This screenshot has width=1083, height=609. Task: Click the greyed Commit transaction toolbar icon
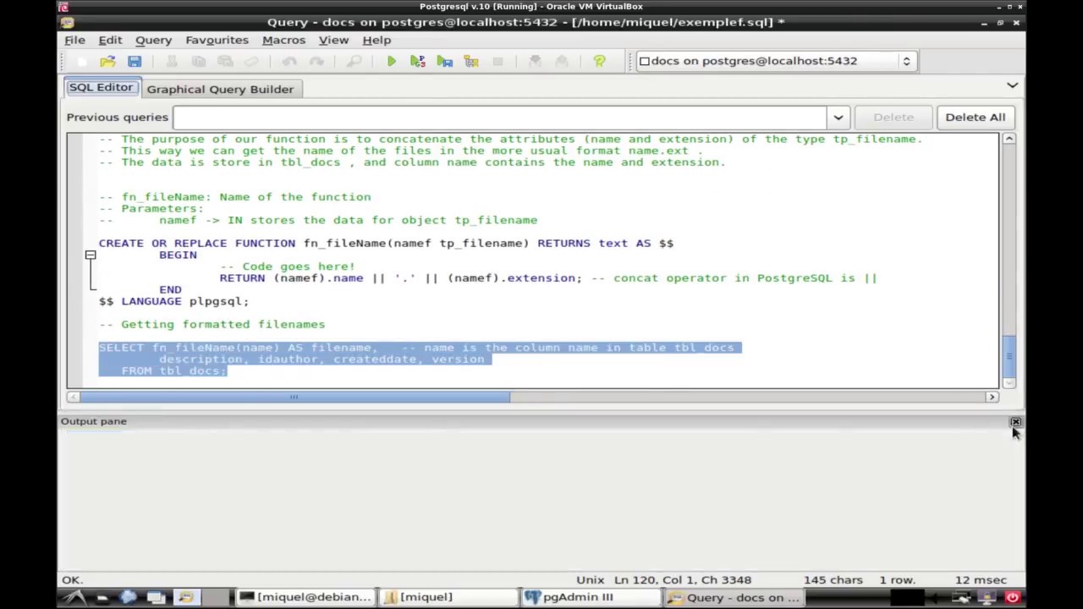pos(535,61)
